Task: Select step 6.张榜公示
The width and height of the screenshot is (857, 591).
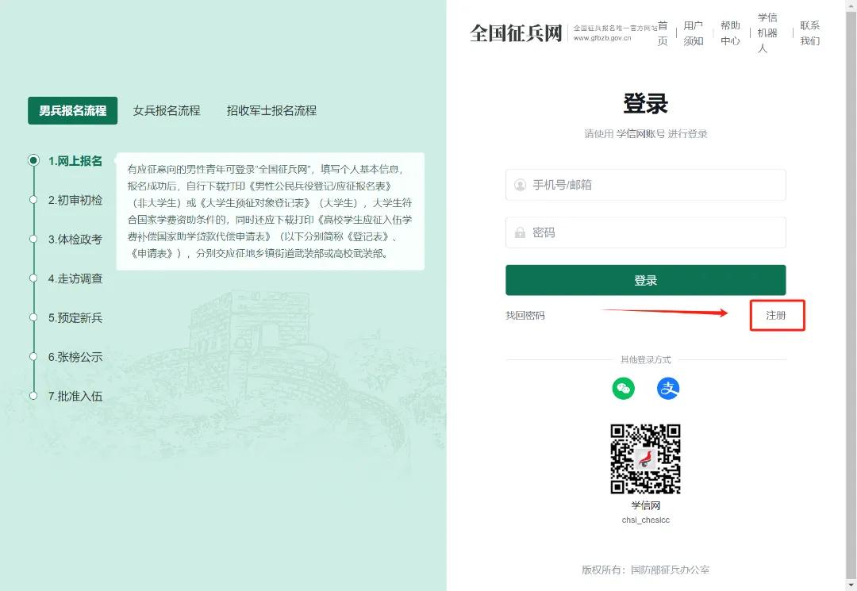Action: 75,357
